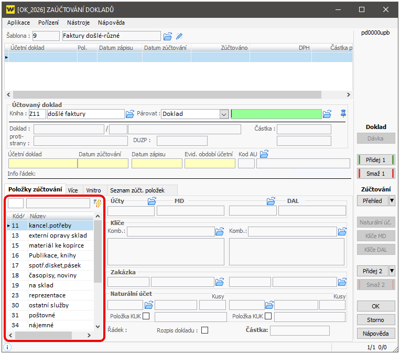Click the Přidej 1 button
The image size is (400, 354).
pyautogui.click(x=376, y=160)
